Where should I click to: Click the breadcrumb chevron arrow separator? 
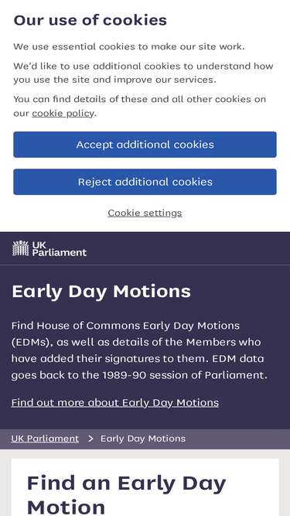90,439
